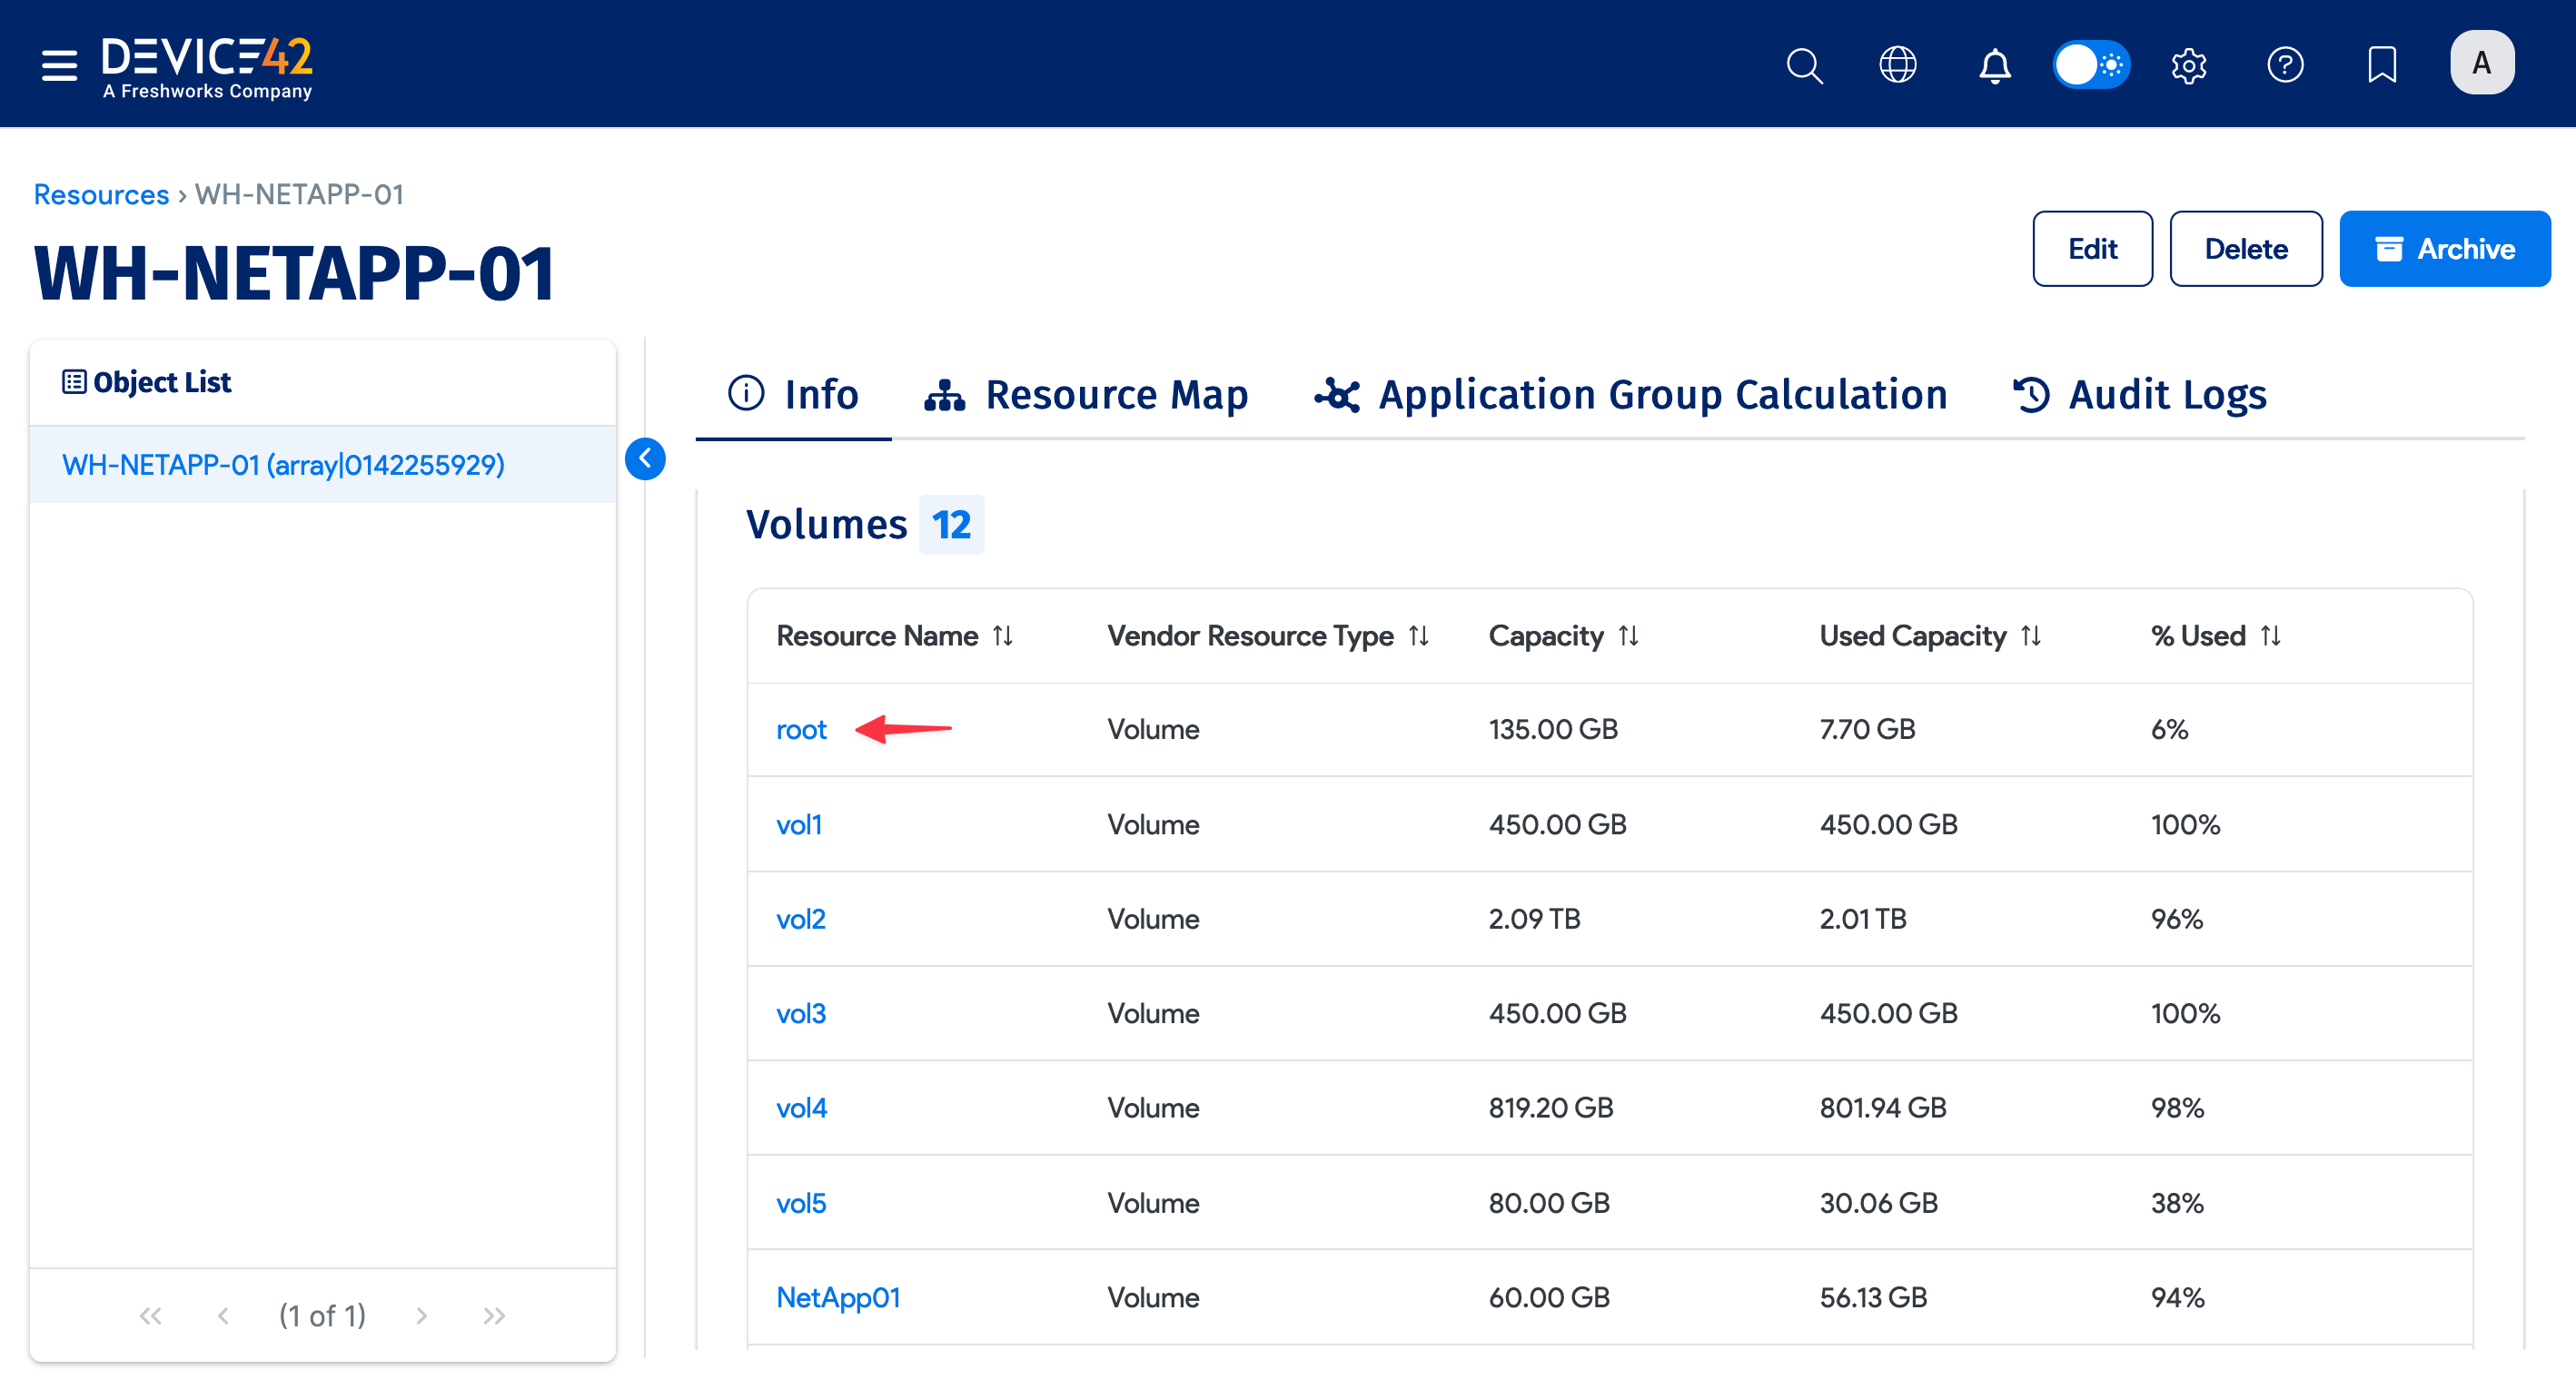Open the help icon
This screenshot has width=2576, height=1389.
(2286, 65)
